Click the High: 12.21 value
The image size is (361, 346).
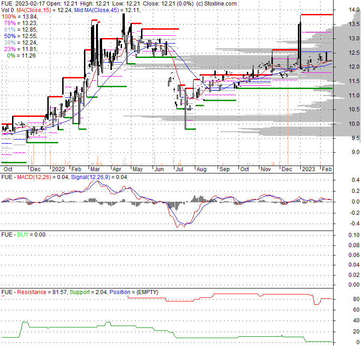[95, 4]
